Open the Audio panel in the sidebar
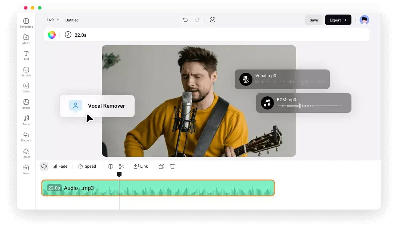The height and width of the screenshot is (231, 398). pos(26,120)
